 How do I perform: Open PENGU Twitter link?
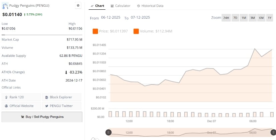pyautogui.click(x=62, y=106)
